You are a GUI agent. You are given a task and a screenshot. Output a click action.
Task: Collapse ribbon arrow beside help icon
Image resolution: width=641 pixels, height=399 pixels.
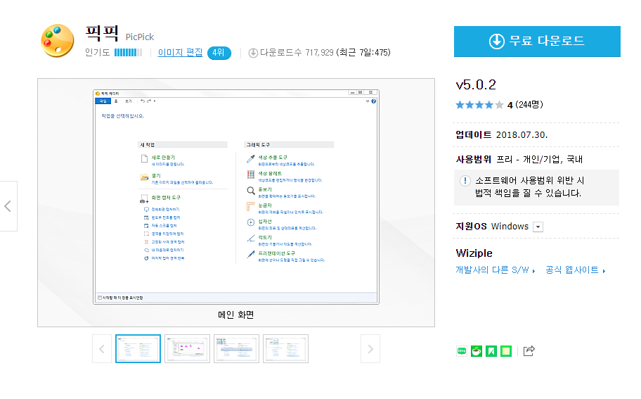pos(368,101)
